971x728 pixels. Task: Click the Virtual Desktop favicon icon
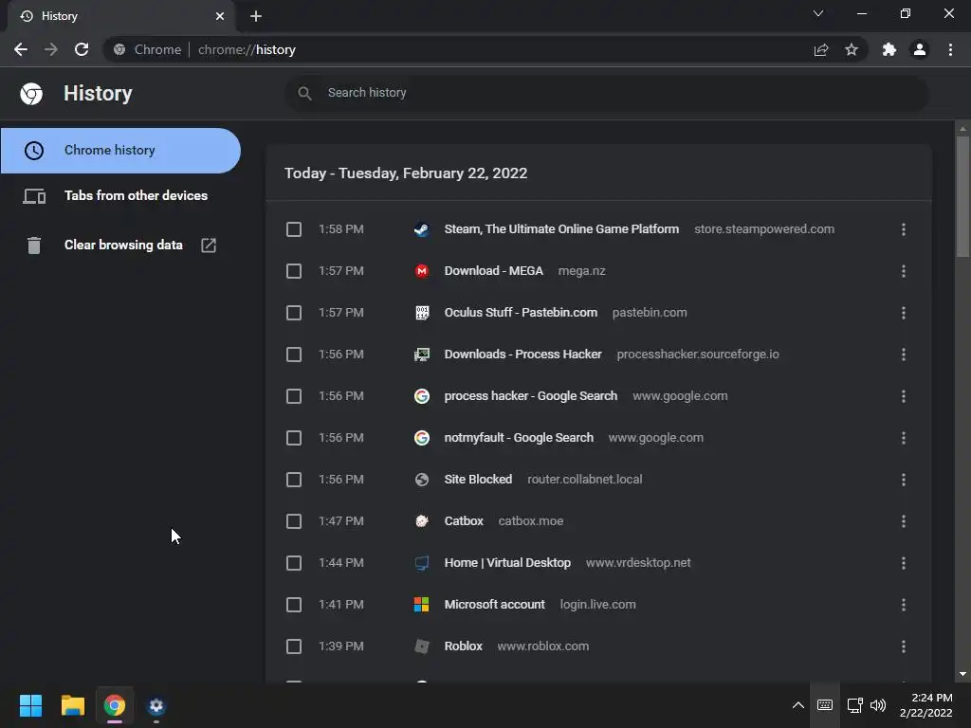coord(422,563)
